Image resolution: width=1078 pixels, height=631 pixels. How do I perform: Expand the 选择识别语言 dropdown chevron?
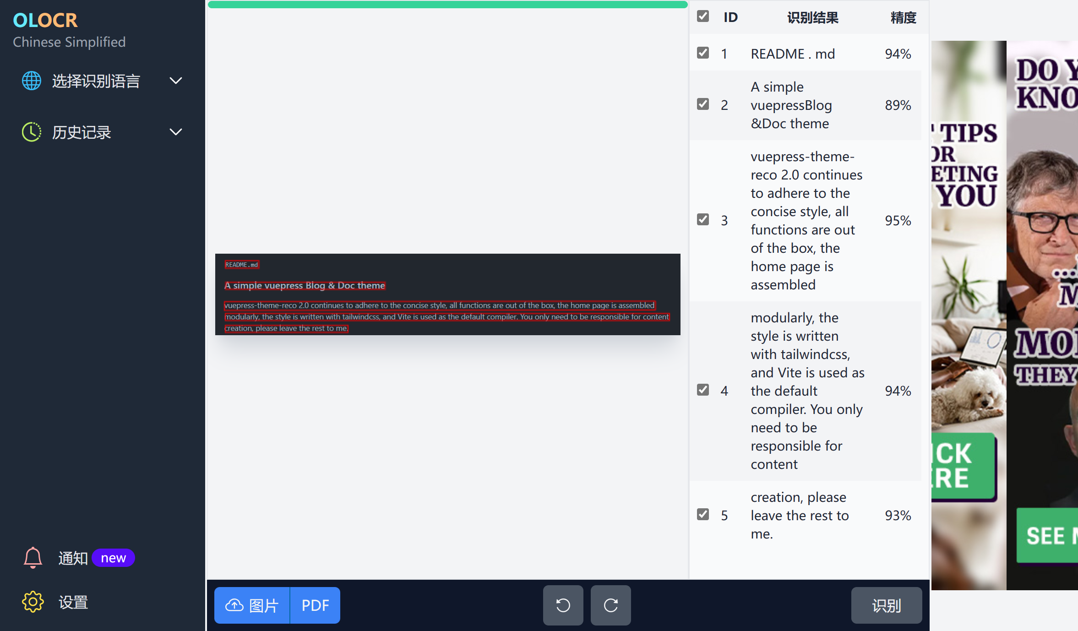point(176,81)
